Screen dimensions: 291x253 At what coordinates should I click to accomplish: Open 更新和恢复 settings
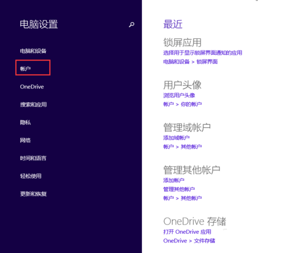click(x=33, y=194)
